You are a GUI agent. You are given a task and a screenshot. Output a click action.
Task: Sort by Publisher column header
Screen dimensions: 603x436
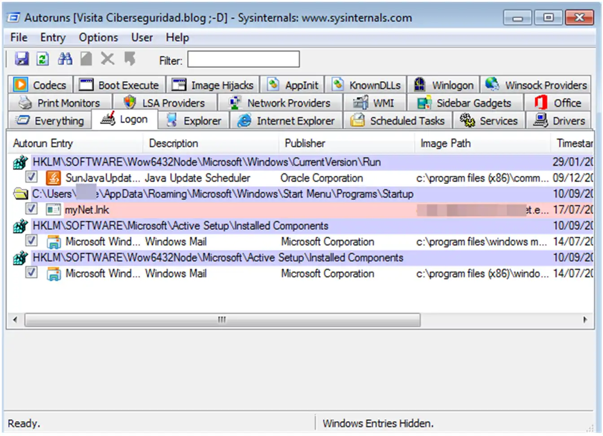[x=347, y=143]
